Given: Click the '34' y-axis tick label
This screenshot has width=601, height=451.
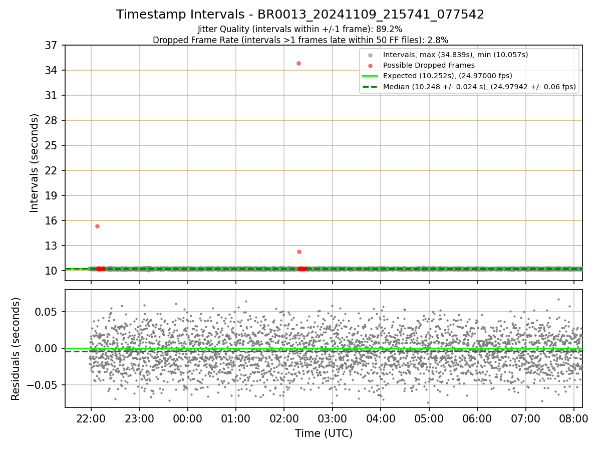Looking at the screenshot, I should [x=52, y=71].
